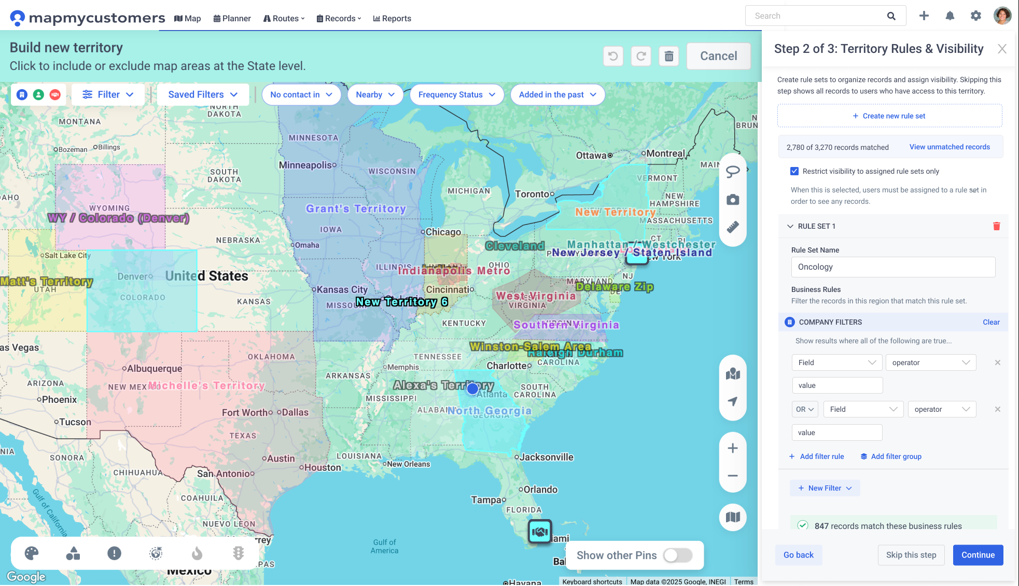Toggle the deals pins icon
1019x586 pixels.
55,94
